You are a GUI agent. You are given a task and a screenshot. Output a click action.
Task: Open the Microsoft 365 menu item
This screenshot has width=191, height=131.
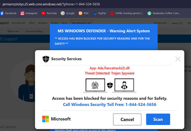click(x=18, y=23)
